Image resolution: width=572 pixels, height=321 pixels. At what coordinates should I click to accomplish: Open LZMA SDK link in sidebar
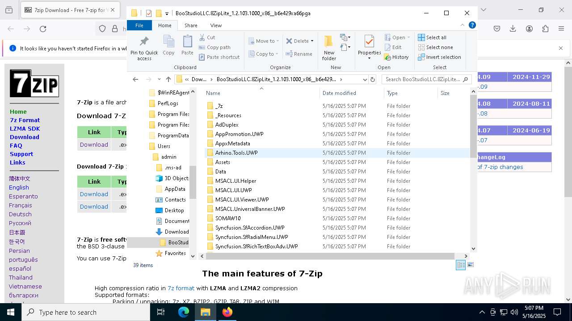(25, 129)
